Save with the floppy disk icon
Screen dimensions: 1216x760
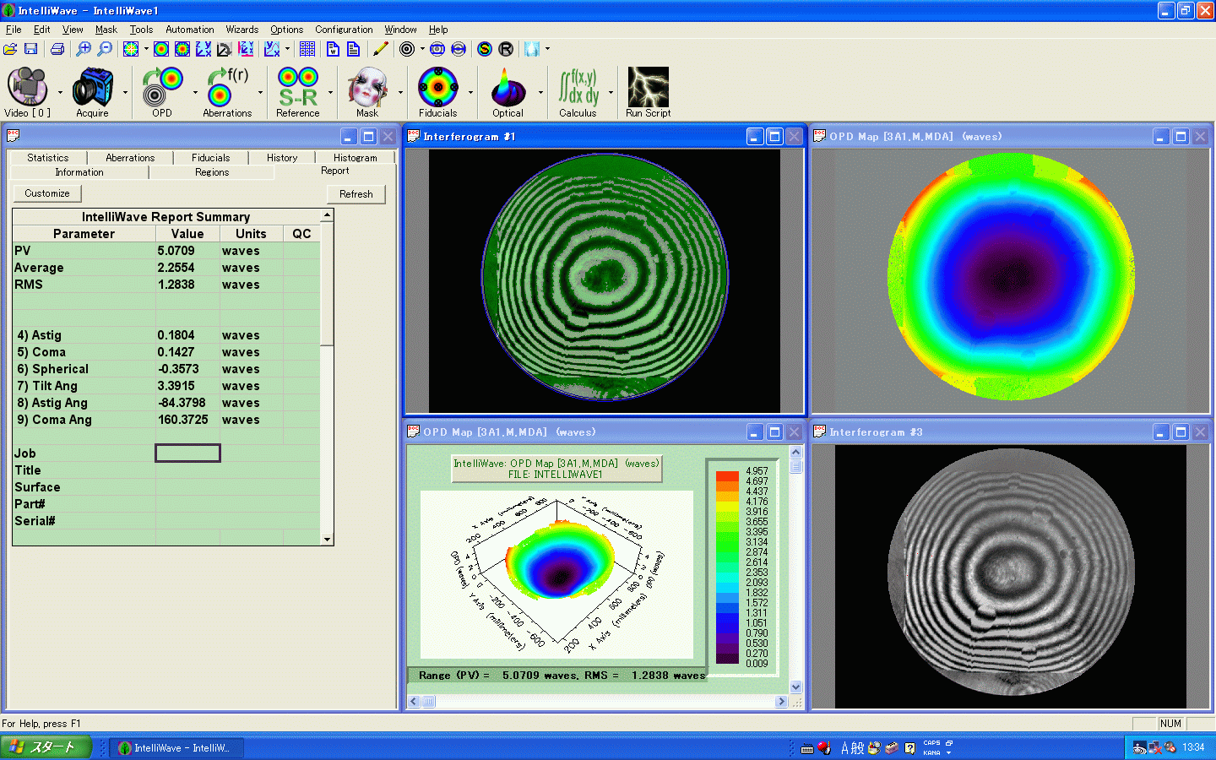point(30,49)
